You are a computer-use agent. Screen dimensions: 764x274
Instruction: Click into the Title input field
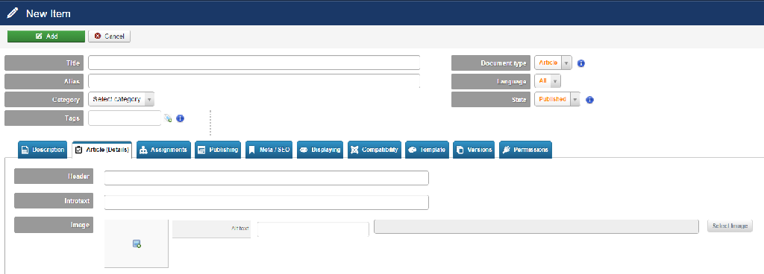(254, 63)
